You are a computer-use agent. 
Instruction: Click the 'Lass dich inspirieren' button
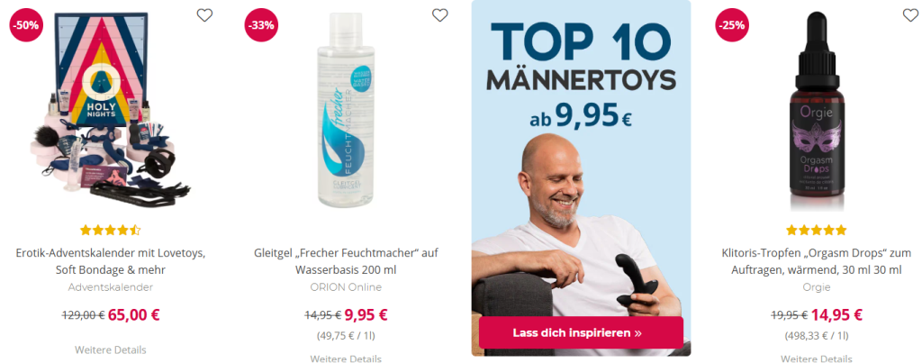click(x=581, y=332)
